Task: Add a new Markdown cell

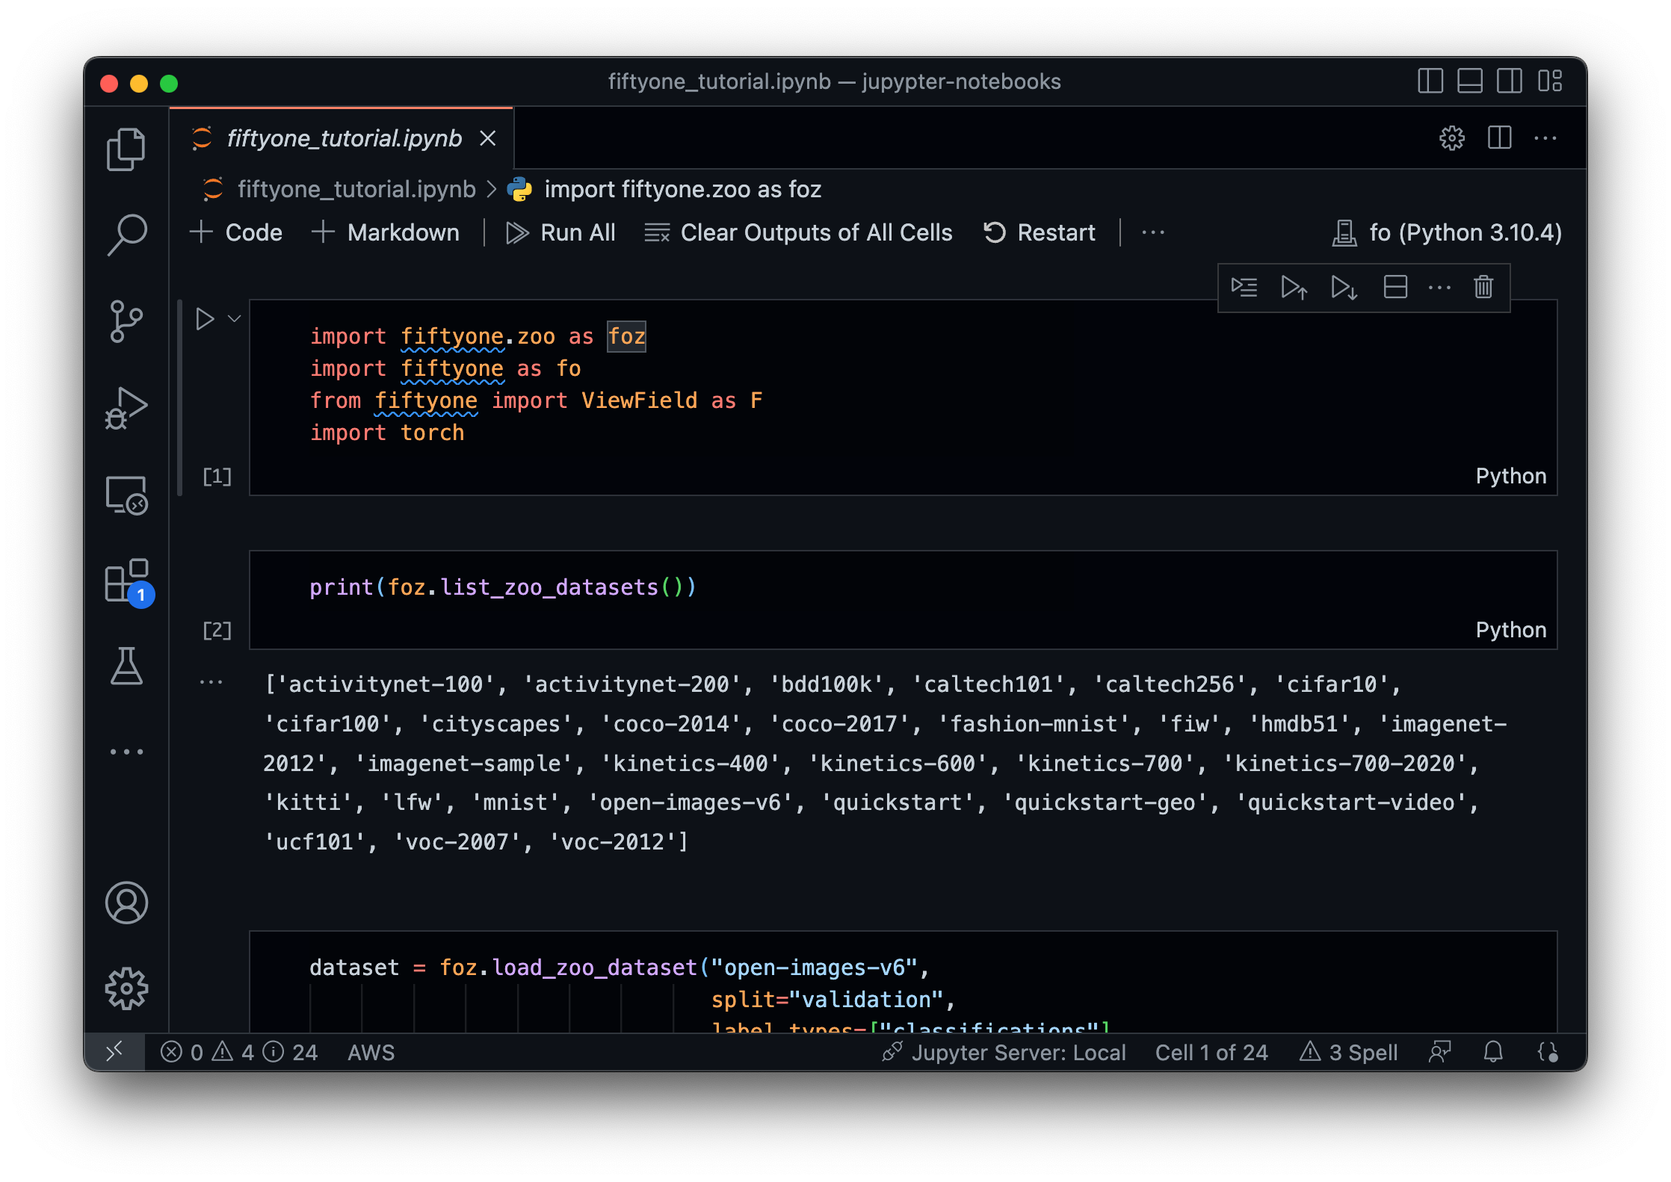Action: point(385,232)
